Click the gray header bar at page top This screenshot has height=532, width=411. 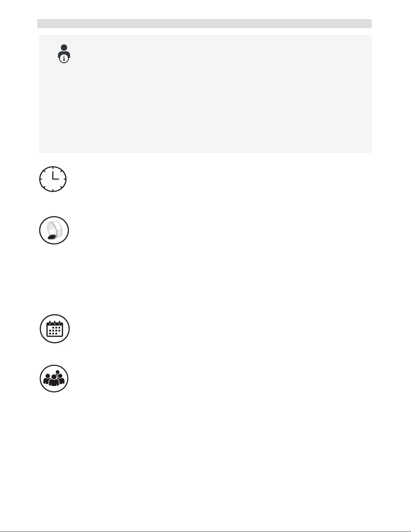pyautogui.click(x=204, y=23)
